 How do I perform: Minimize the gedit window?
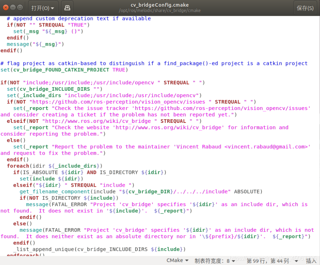point(13,8)
